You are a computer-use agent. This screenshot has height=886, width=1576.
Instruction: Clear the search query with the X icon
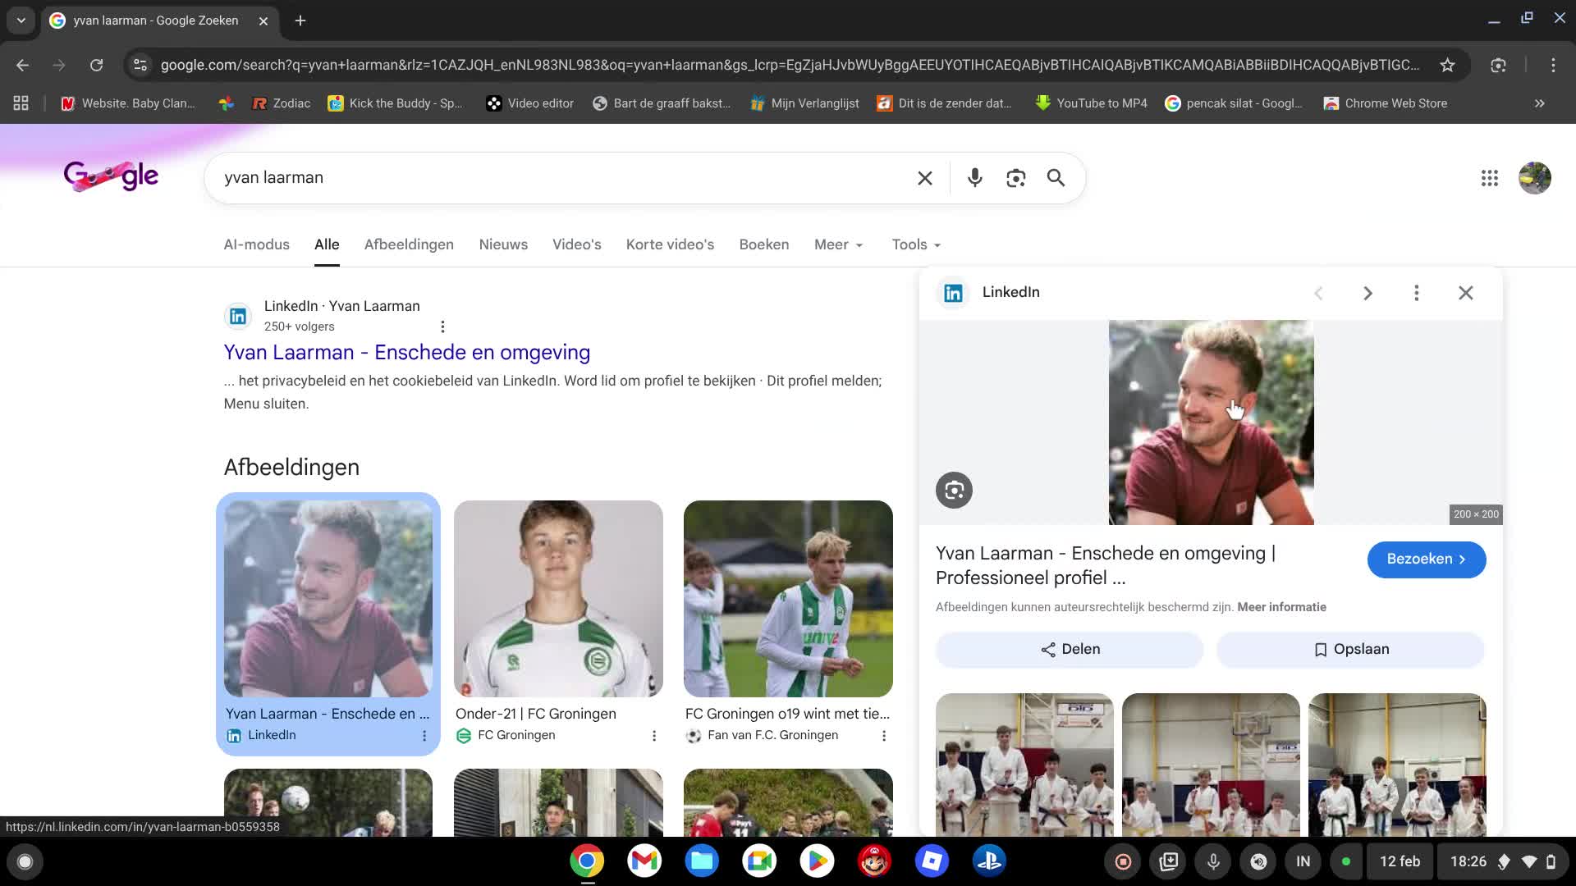click(924, 177)
